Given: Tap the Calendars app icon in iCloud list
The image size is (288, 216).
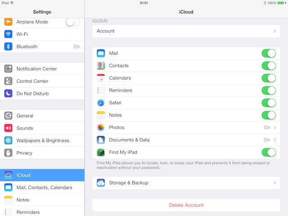Looking at the screenshot, I should coord(101,78).
